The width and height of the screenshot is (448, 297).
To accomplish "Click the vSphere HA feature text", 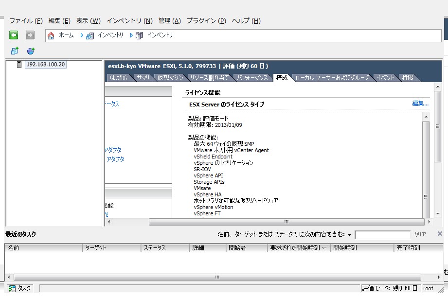I will tap(207, 194).
